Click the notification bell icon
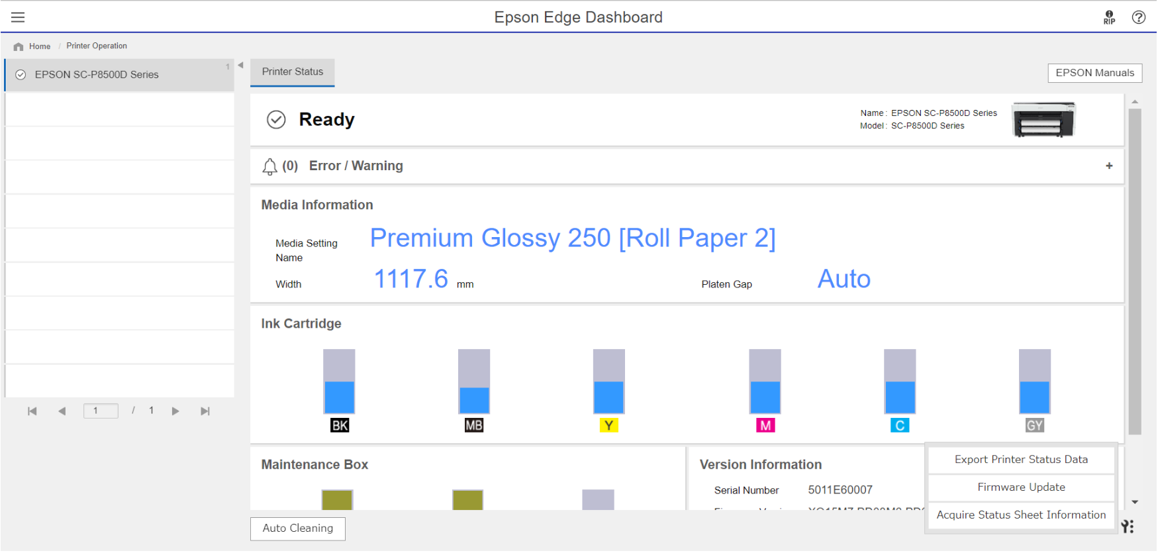 (x=269, y=166)
